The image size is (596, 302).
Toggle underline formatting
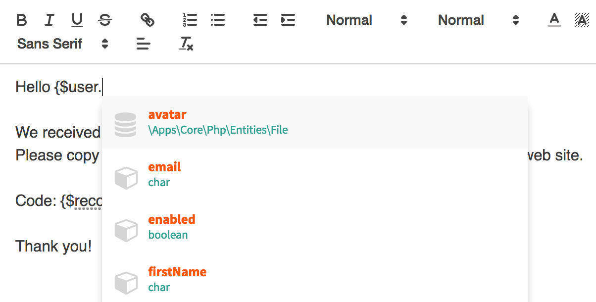(77, 20)
